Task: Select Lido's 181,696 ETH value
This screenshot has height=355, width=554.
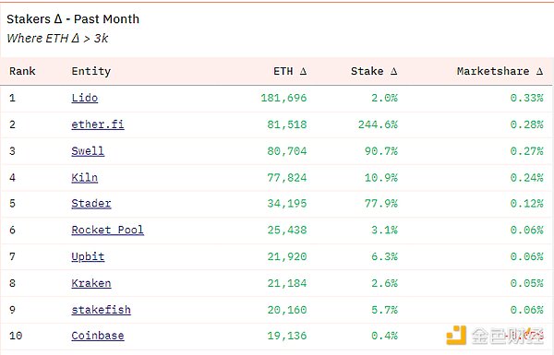Action: (x=283, y=98)
